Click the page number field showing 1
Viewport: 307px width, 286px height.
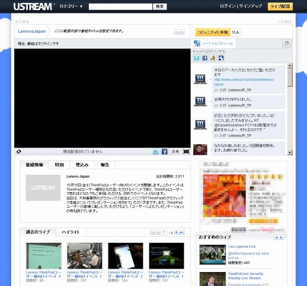[164, 232]
